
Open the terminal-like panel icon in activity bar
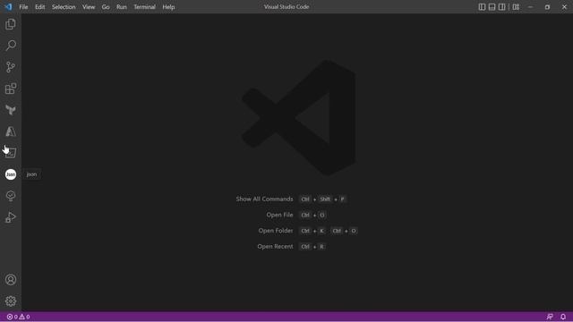pos(11,153)
